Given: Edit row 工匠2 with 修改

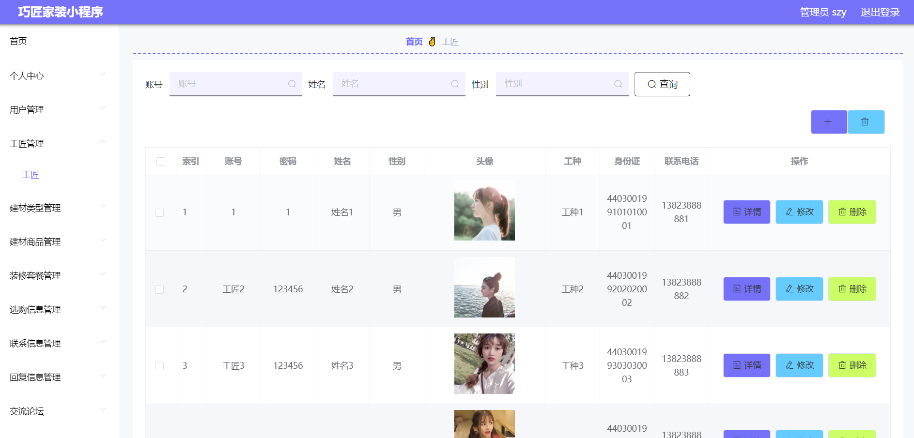Looking at the screenshot, I should (799, 289).
